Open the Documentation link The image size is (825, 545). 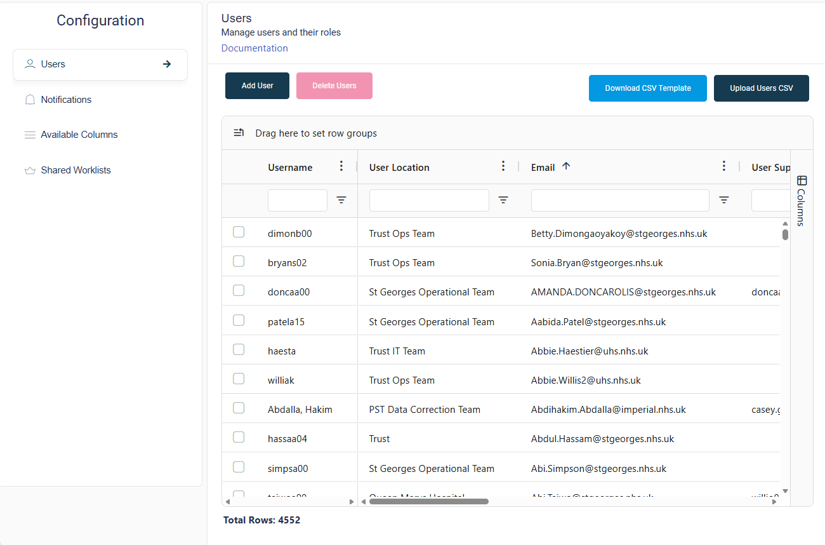point(254,48)
